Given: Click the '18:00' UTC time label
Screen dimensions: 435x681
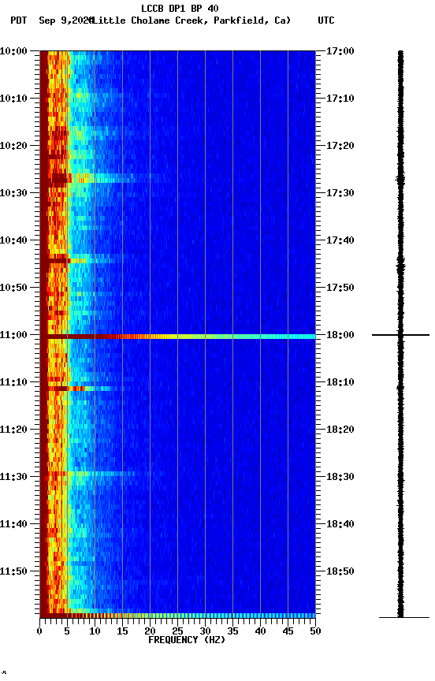Looking at the screenshot, I should coord(340,335).
